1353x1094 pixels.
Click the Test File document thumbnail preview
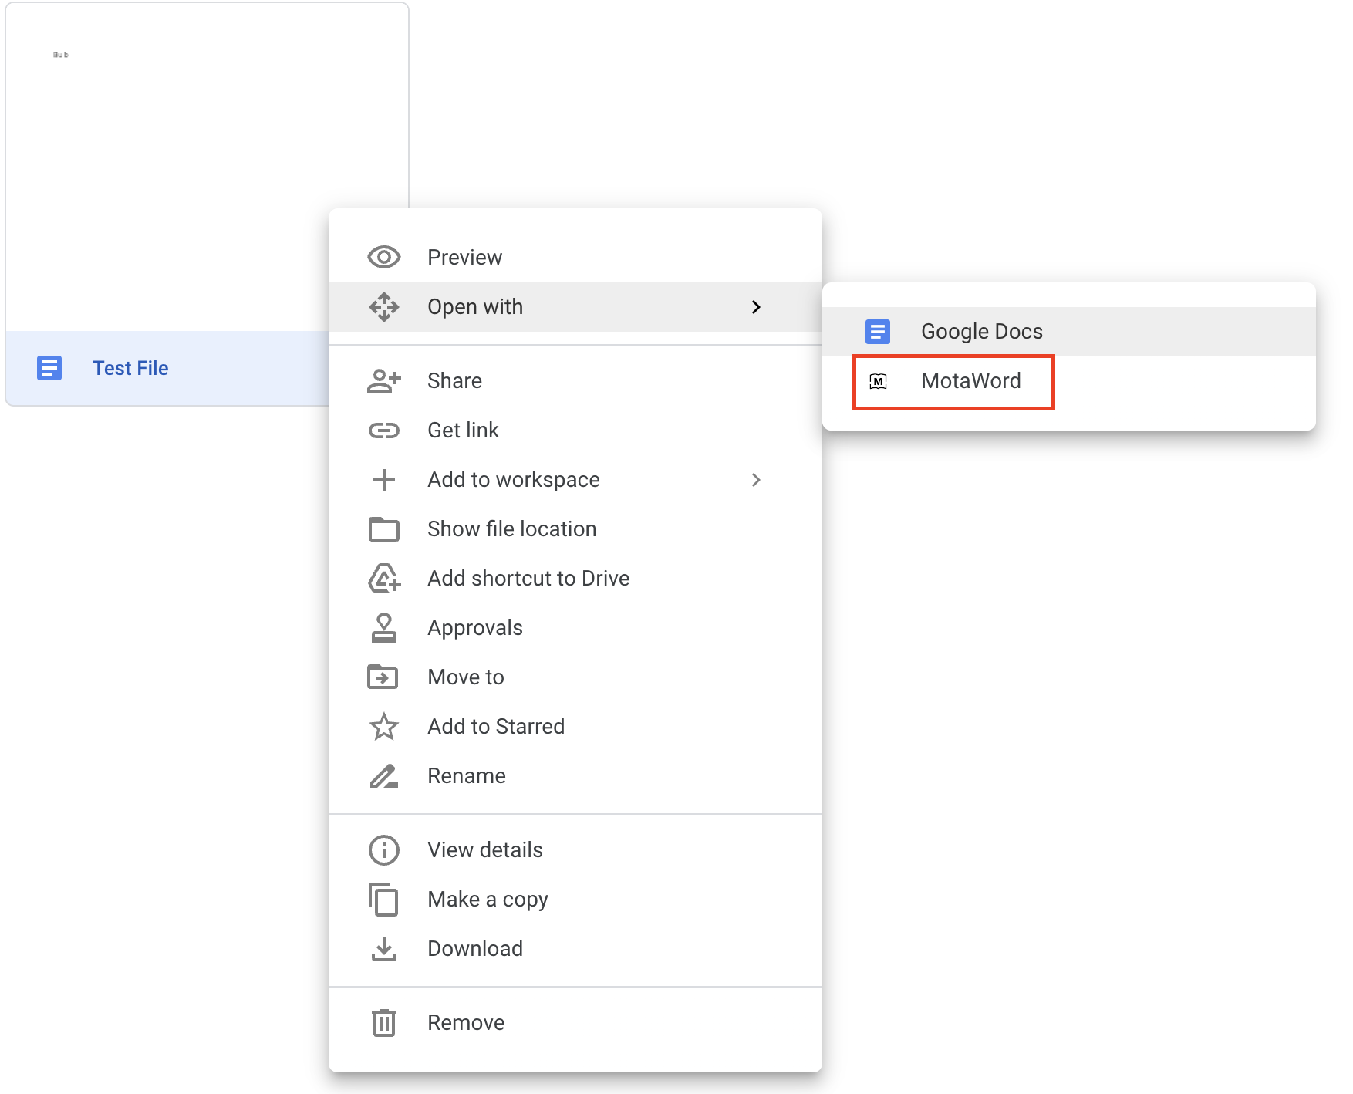207,167
